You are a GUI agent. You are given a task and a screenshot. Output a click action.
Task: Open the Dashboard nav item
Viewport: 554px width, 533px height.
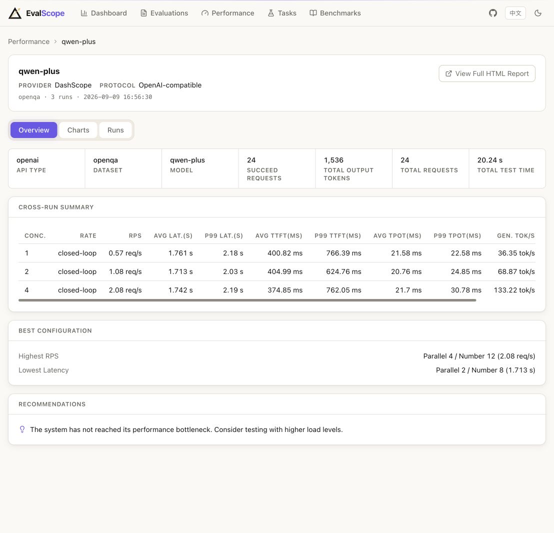(103, 13)
